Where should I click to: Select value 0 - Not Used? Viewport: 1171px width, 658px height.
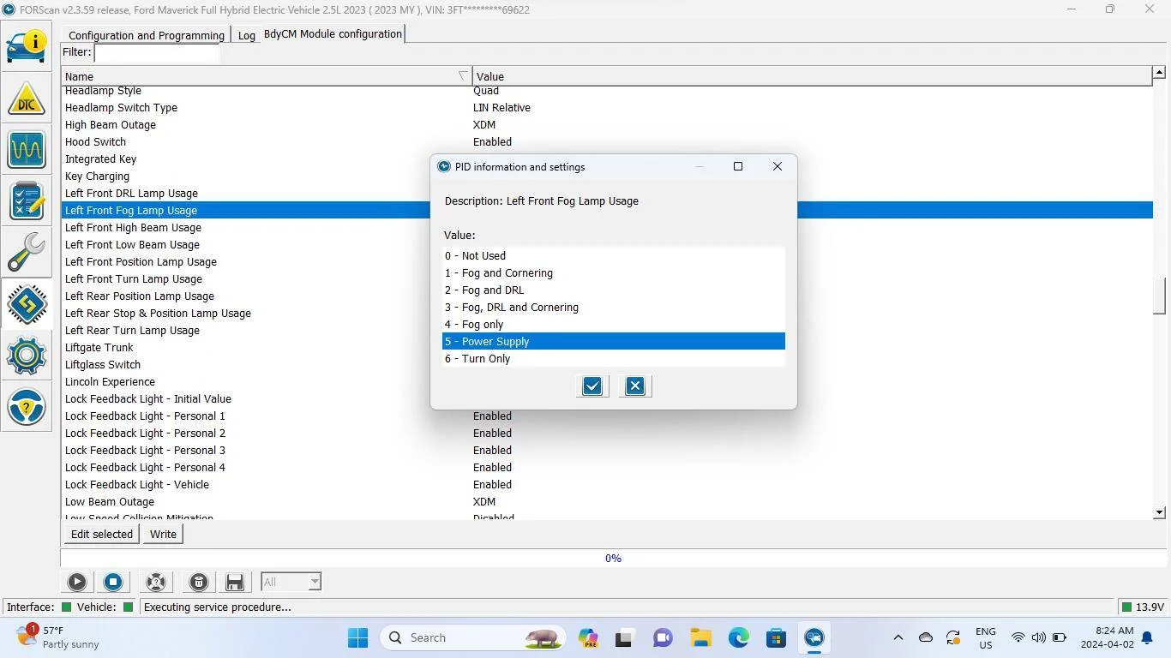(614, 255)
